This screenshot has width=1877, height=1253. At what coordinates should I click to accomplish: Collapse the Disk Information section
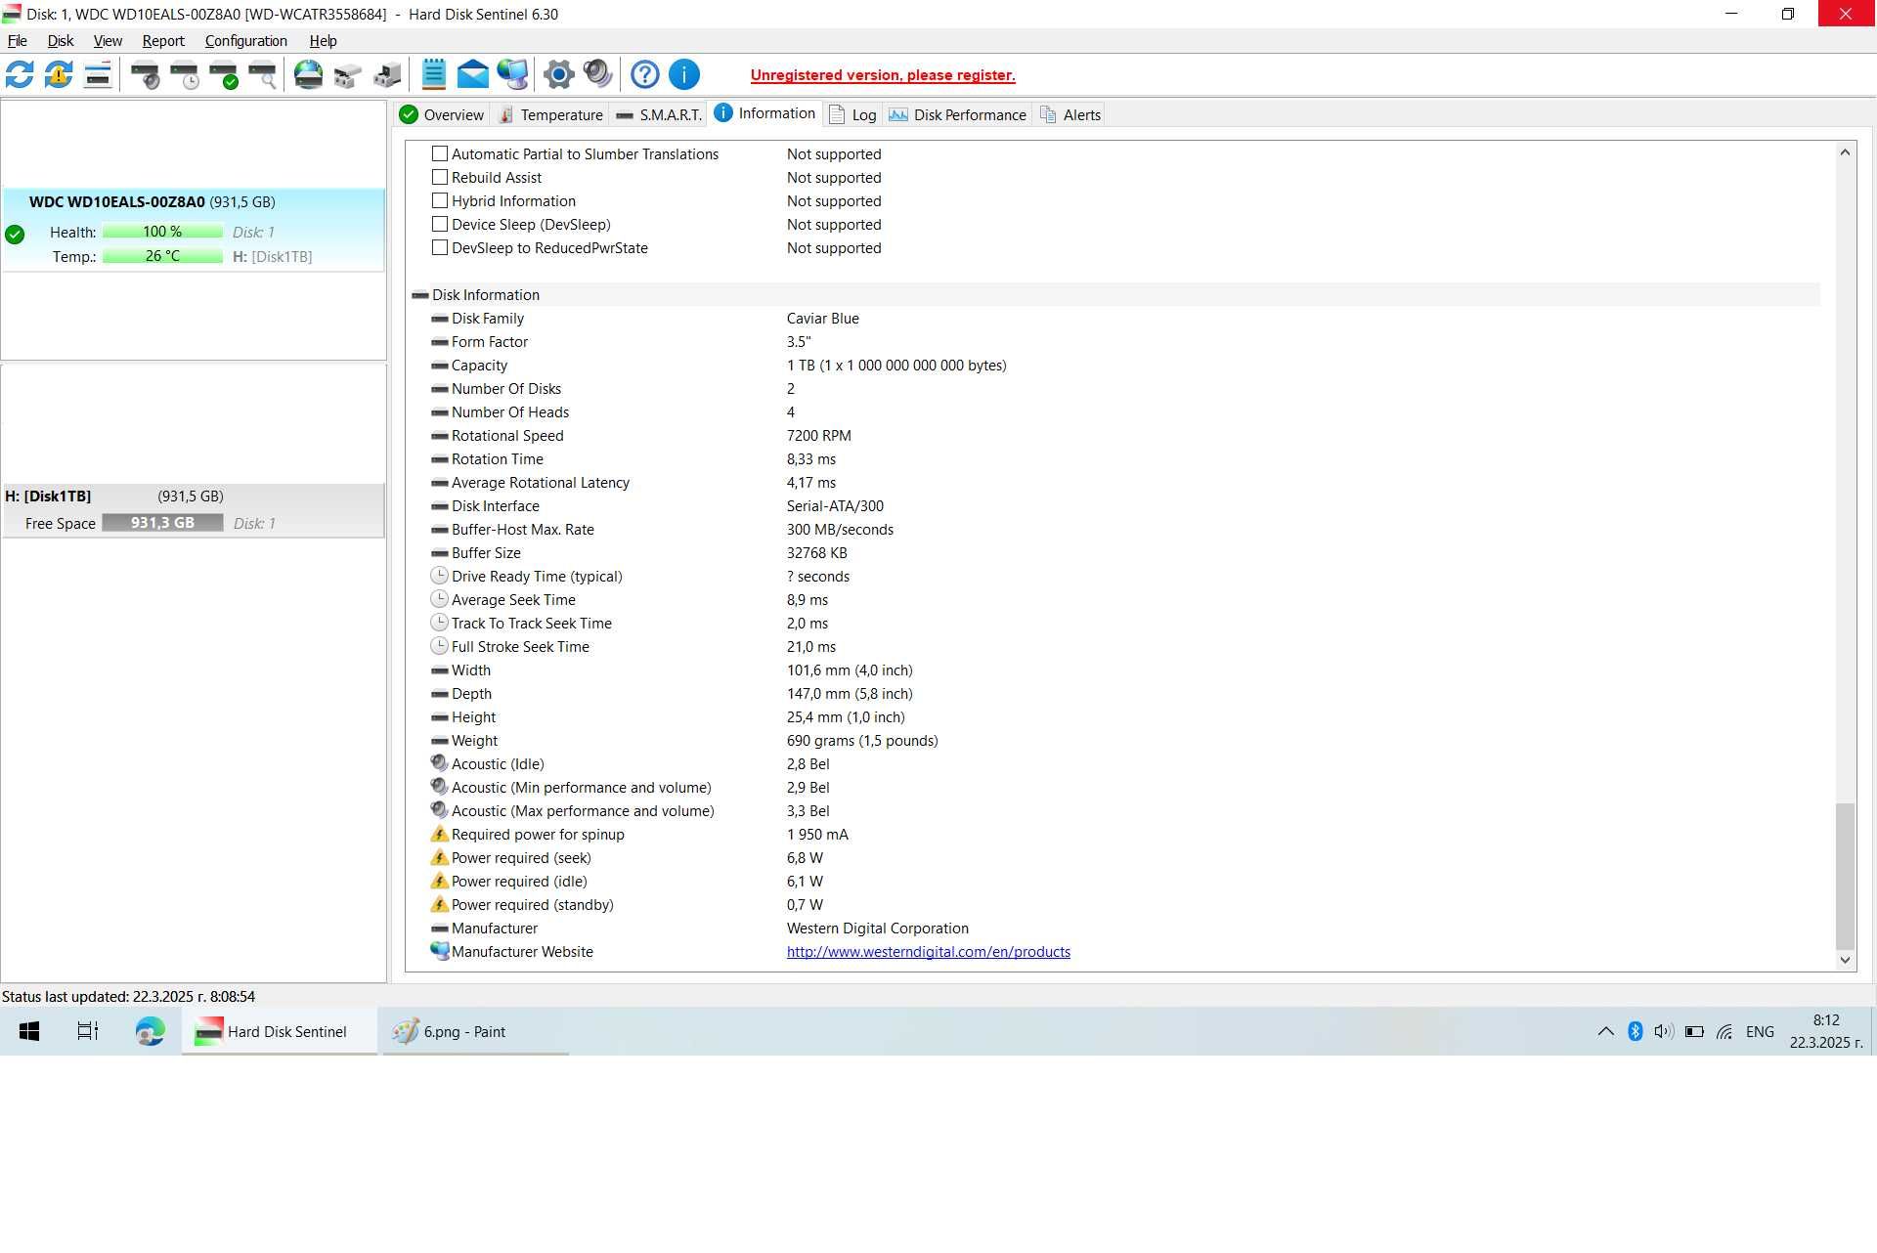click(420, 294)
